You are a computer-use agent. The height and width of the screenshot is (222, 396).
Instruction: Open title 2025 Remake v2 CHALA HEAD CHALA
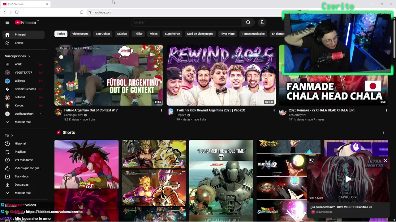[x=321, y=110]
